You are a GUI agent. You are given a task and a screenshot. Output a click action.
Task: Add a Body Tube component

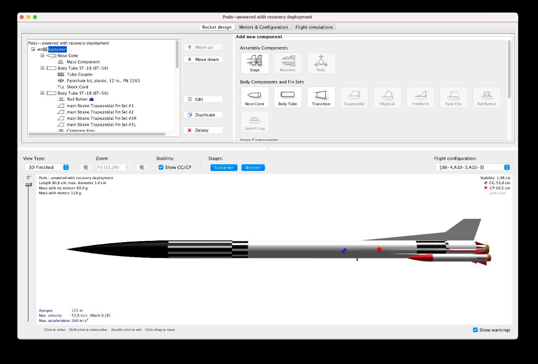287,97
